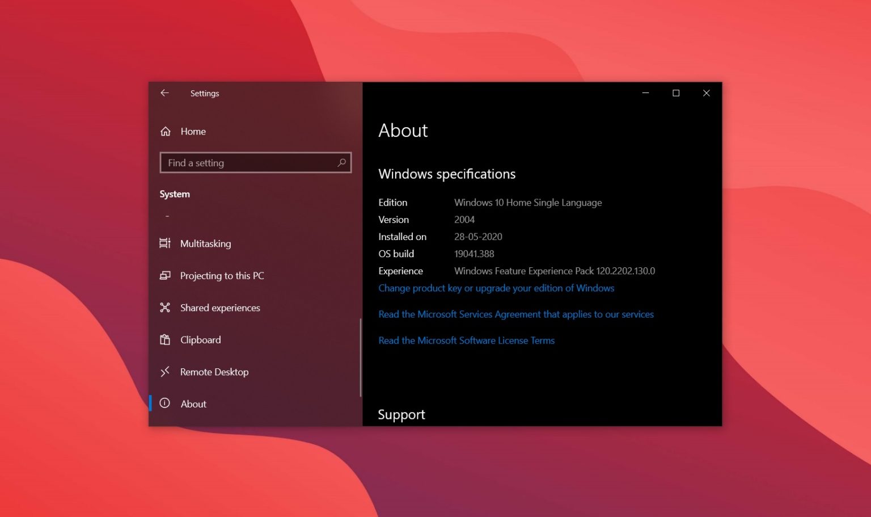This screenshot has height=517, width=871.
Task: Select the Projecting to this PC icon
Action: [x=165, y=275]
